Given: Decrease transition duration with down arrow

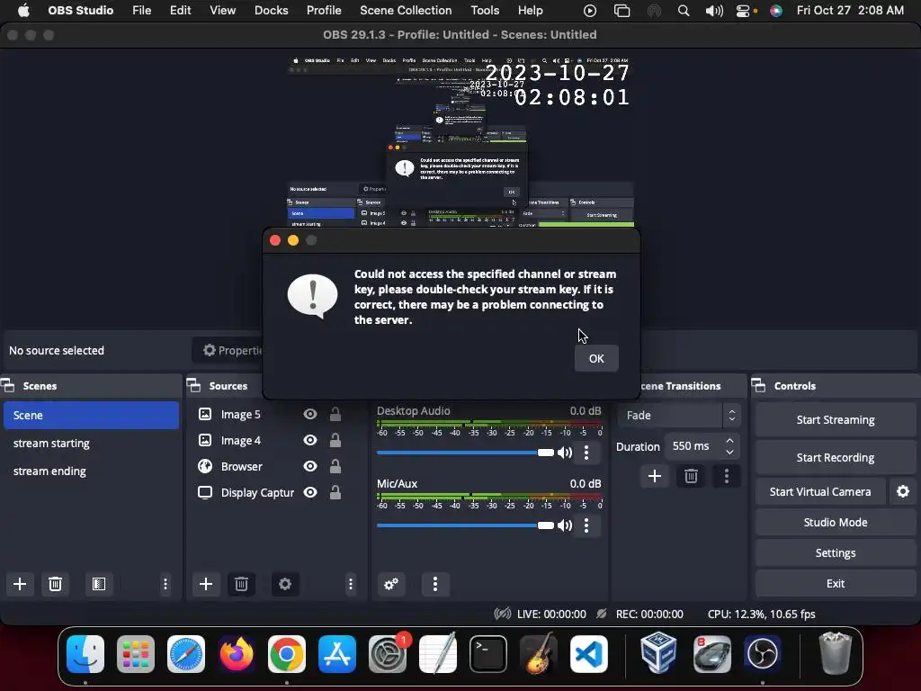Looking at the screenshot, I should tap(729, 453).
